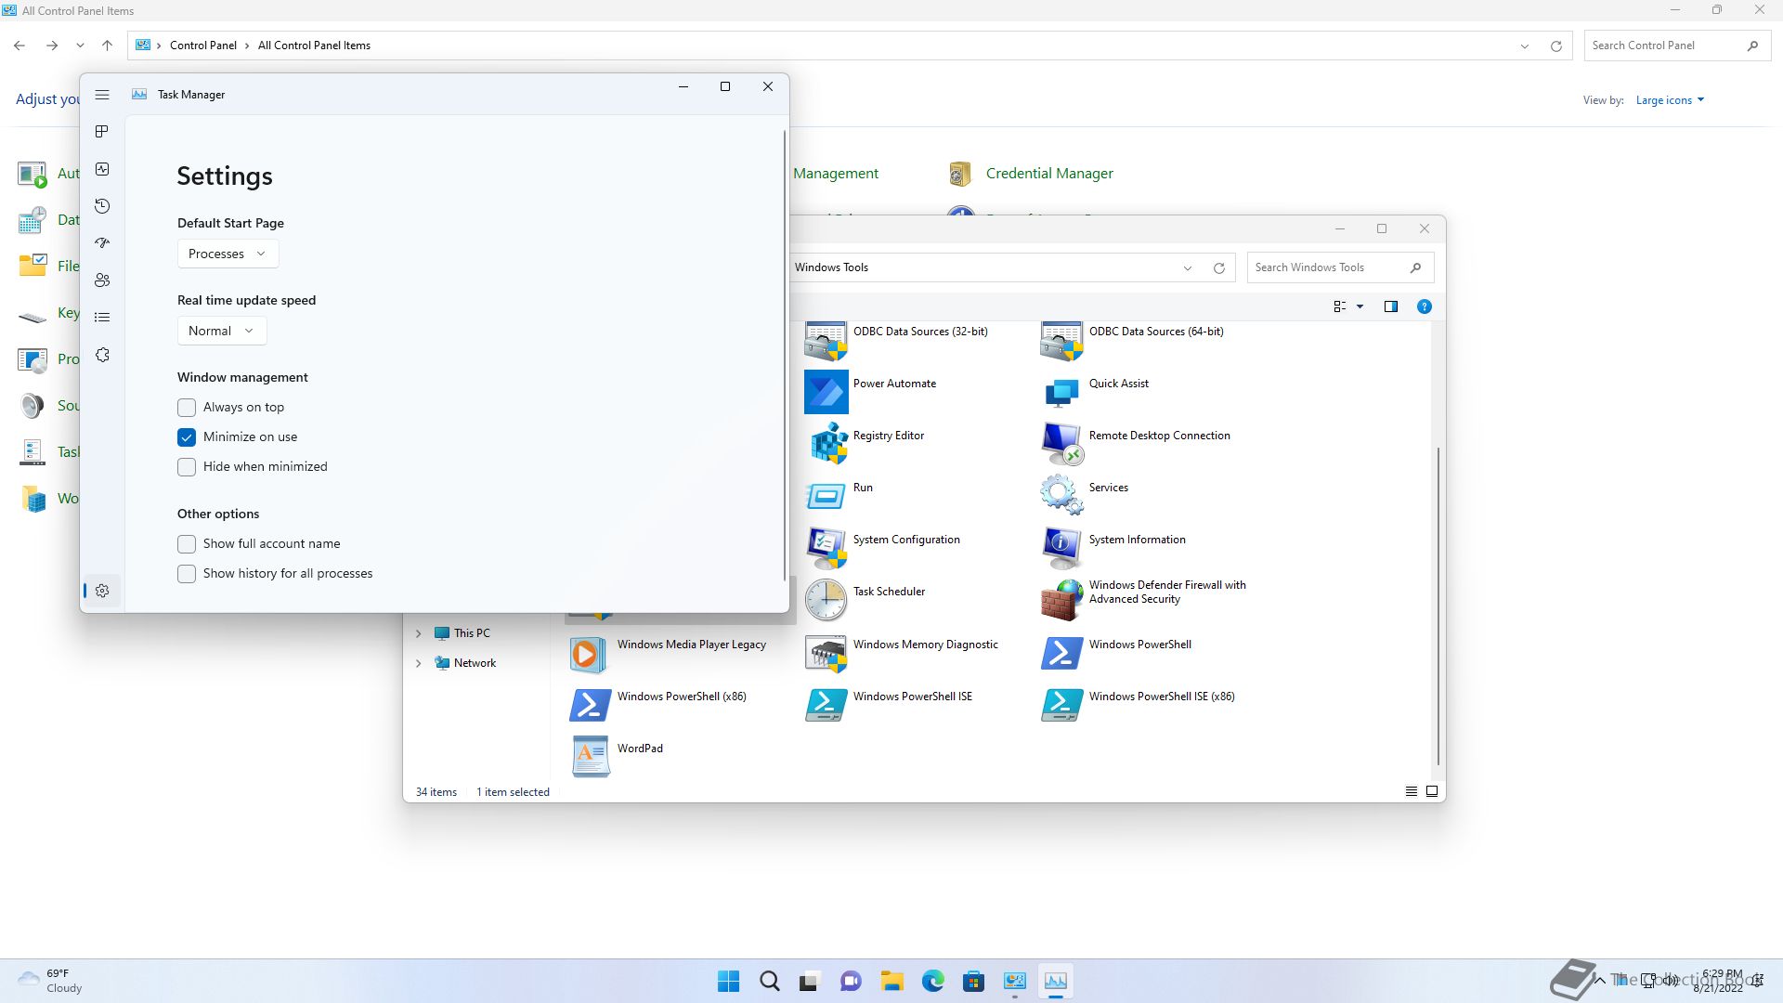Open Users page in Task Manager sidebar
Image resolution: width=1783 pixels, height=1003 pixels.
(x=102, y=280)
